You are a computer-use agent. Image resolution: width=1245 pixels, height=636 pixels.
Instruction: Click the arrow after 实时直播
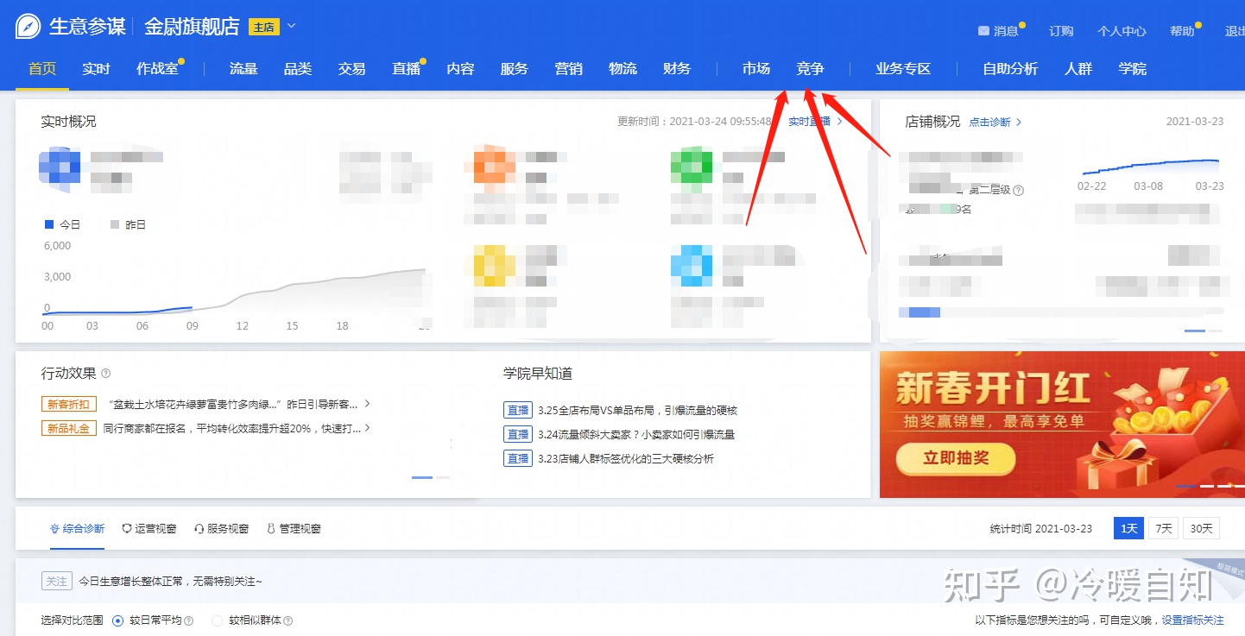[839, 122]
